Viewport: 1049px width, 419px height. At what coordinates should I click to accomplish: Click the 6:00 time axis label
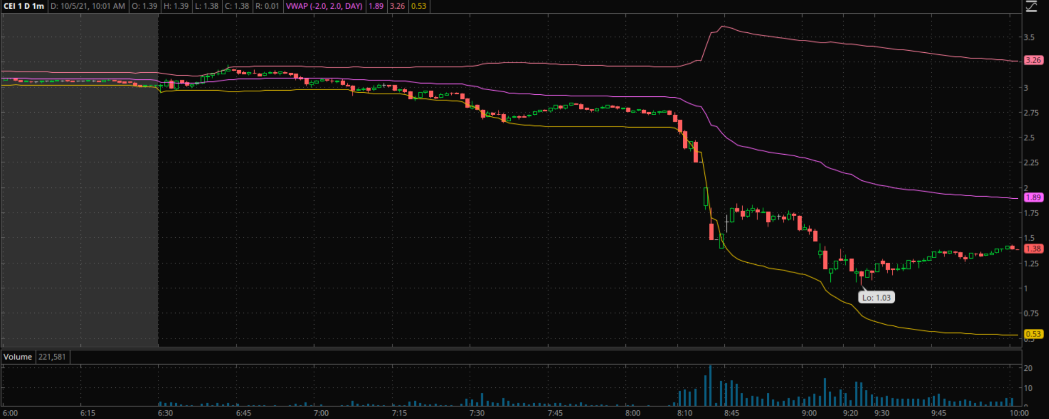pyautogui.click(x=10, y=413)
